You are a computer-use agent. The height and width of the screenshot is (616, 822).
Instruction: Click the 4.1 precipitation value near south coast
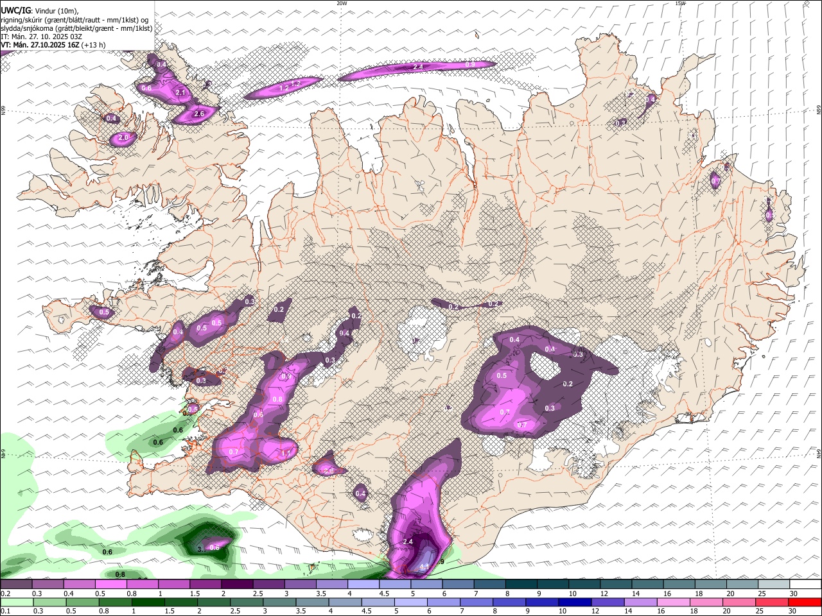click(x=424, y=567)
